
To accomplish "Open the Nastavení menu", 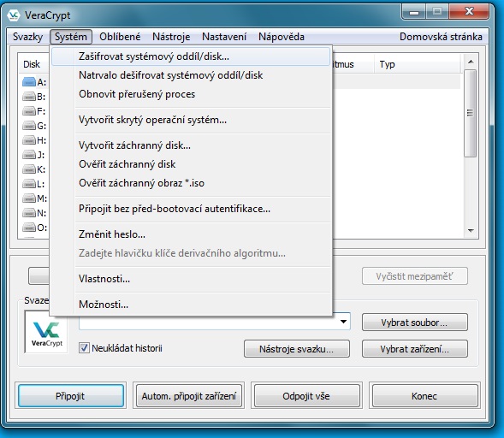I will point(224,37).
